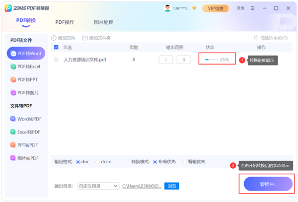Select docx output format radio
Image resolution: width=298 pixels, height=202 pixels.
tap(97, 162)
